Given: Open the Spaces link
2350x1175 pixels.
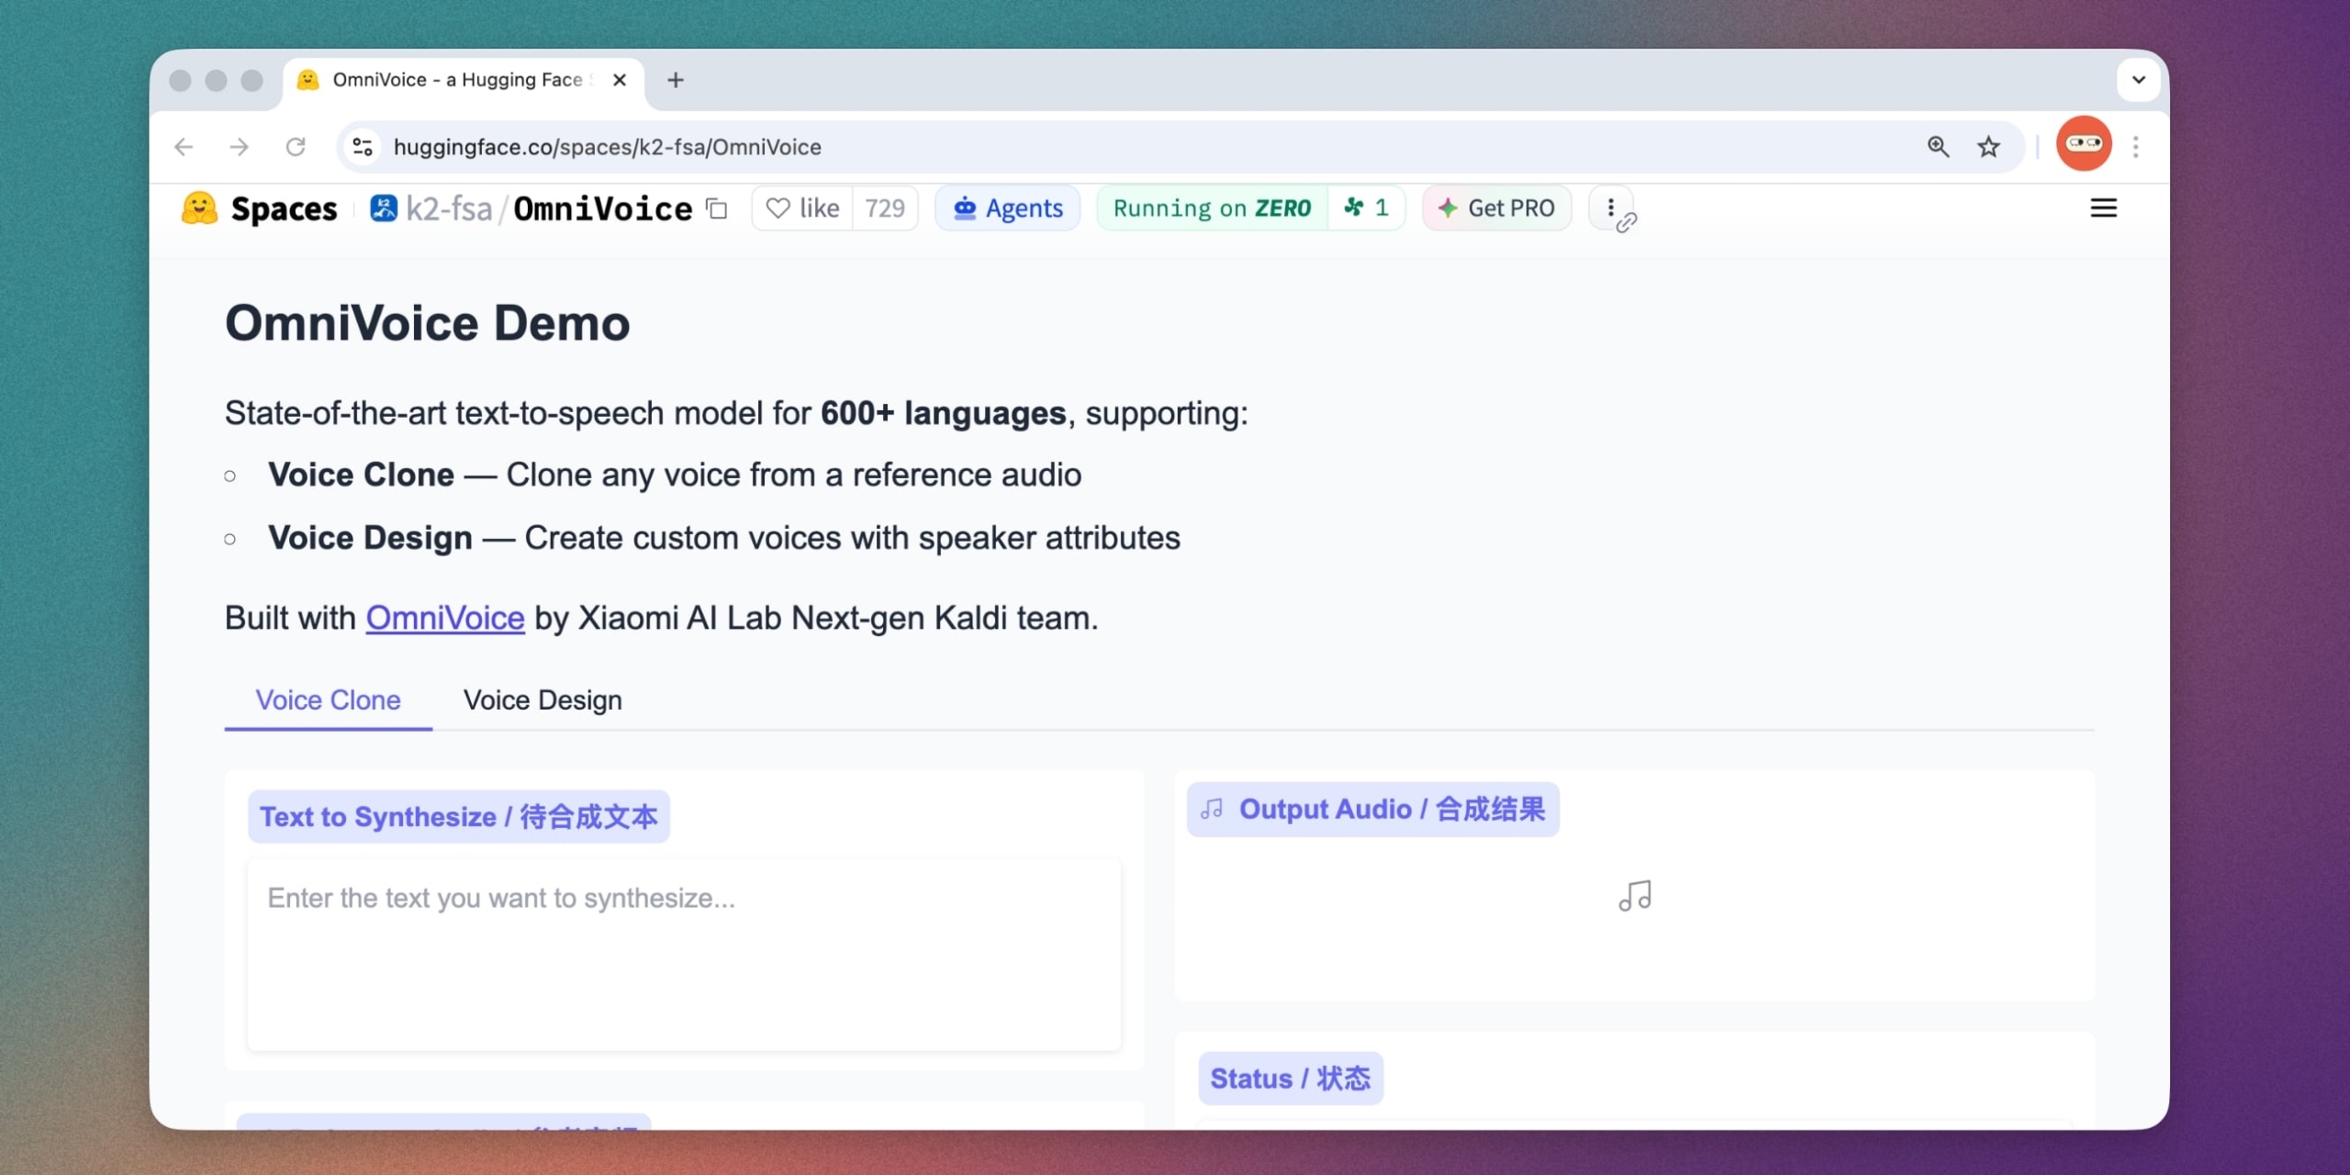Looking at the screenshot, I should coord(285,208).
